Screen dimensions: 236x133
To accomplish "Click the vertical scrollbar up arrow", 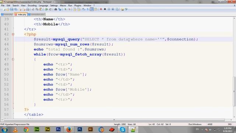I will tap(234, 18).
